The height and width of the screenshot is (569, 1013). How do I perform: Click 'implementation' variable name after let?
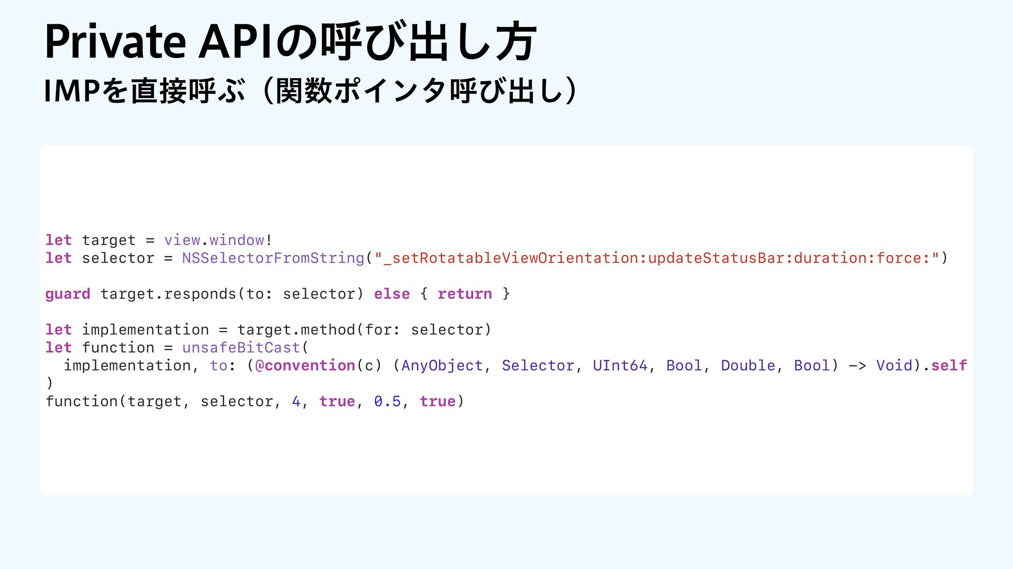[145, 330]
